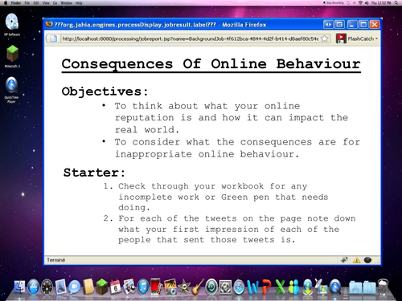Open the Window menu
This screenshot has height=301, width=402.
click(66, 3)
